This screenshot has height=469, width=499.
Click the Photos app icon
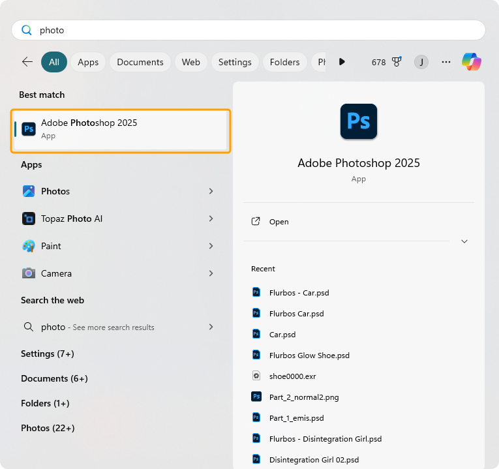(29, 191)
